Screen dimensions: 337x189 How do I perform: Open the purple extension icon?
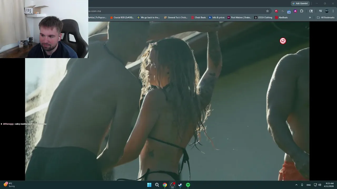[x=295, y=11]
